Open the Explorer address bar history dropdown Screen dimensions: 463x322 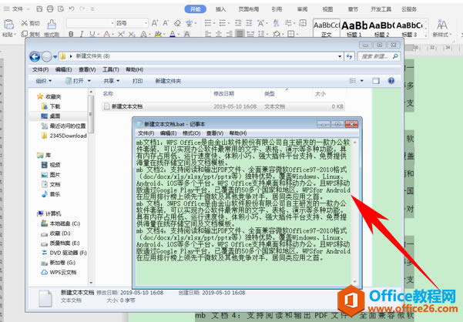coord(340,56)
